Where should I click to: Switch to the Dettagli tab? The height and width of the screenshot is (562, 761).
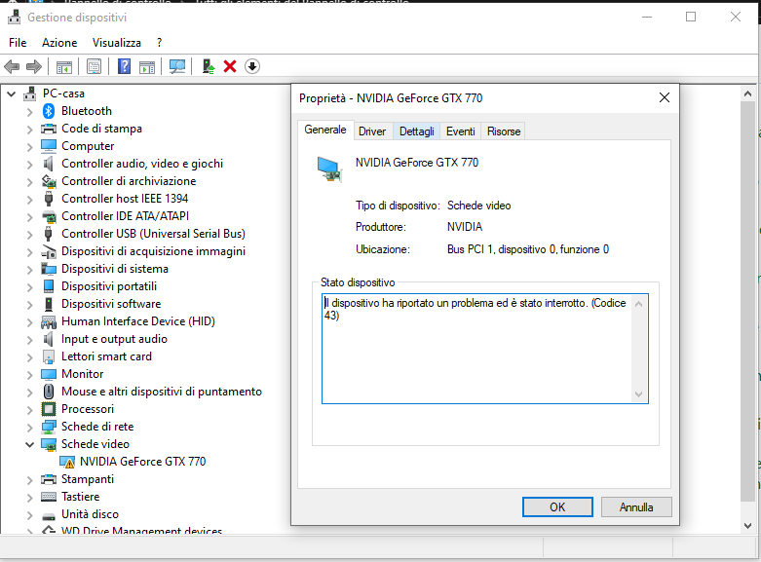point(416,131)
